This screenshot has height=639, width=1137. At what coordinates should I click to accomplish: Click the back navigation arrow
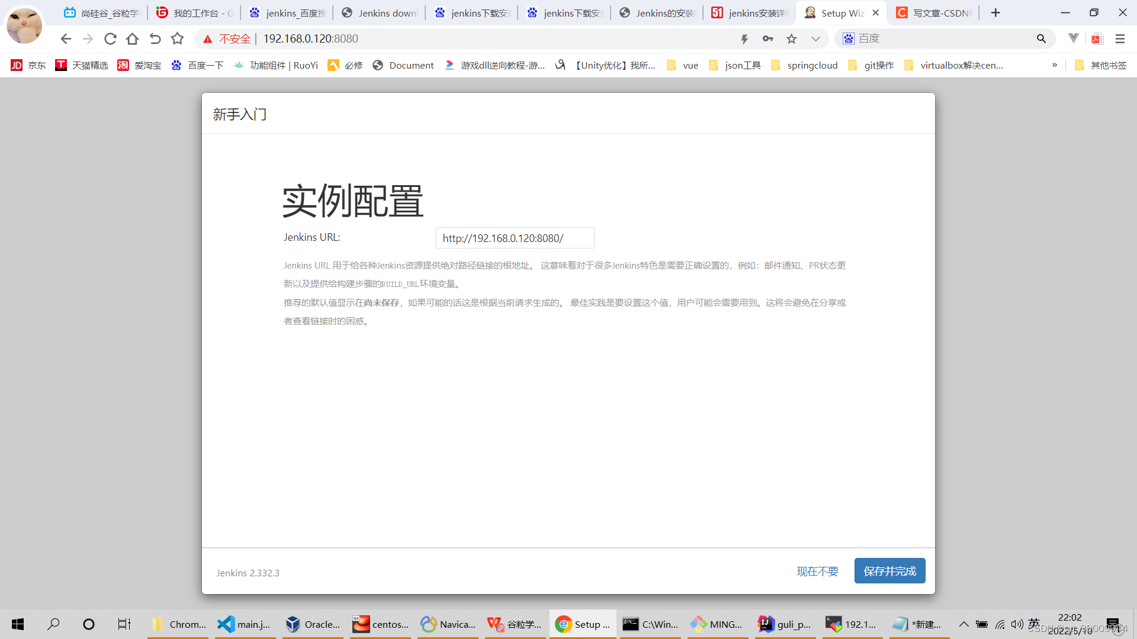coord(66,38)
